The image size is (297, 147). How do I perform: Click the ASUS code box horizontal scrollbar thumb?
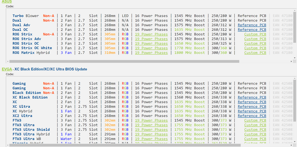124,61
